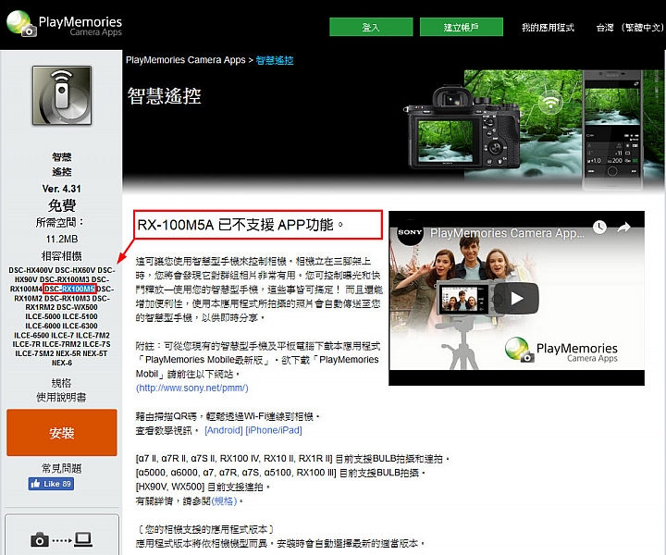Click the 登入 login button
Screen dimensions: 666x555
pyautogui.click(x=371, y=27)
